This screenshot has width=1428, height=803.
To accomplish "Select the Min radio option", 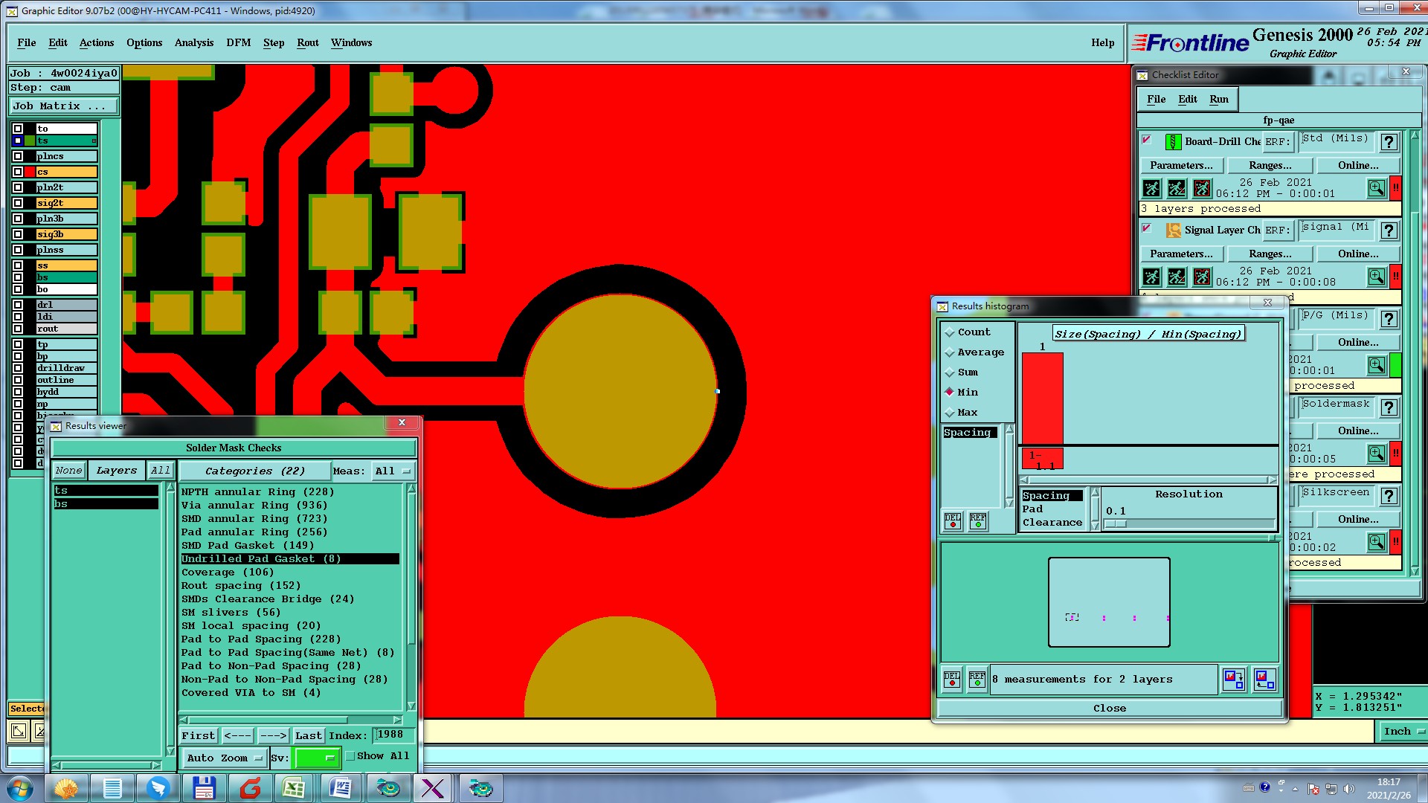I will click(950, 392).
